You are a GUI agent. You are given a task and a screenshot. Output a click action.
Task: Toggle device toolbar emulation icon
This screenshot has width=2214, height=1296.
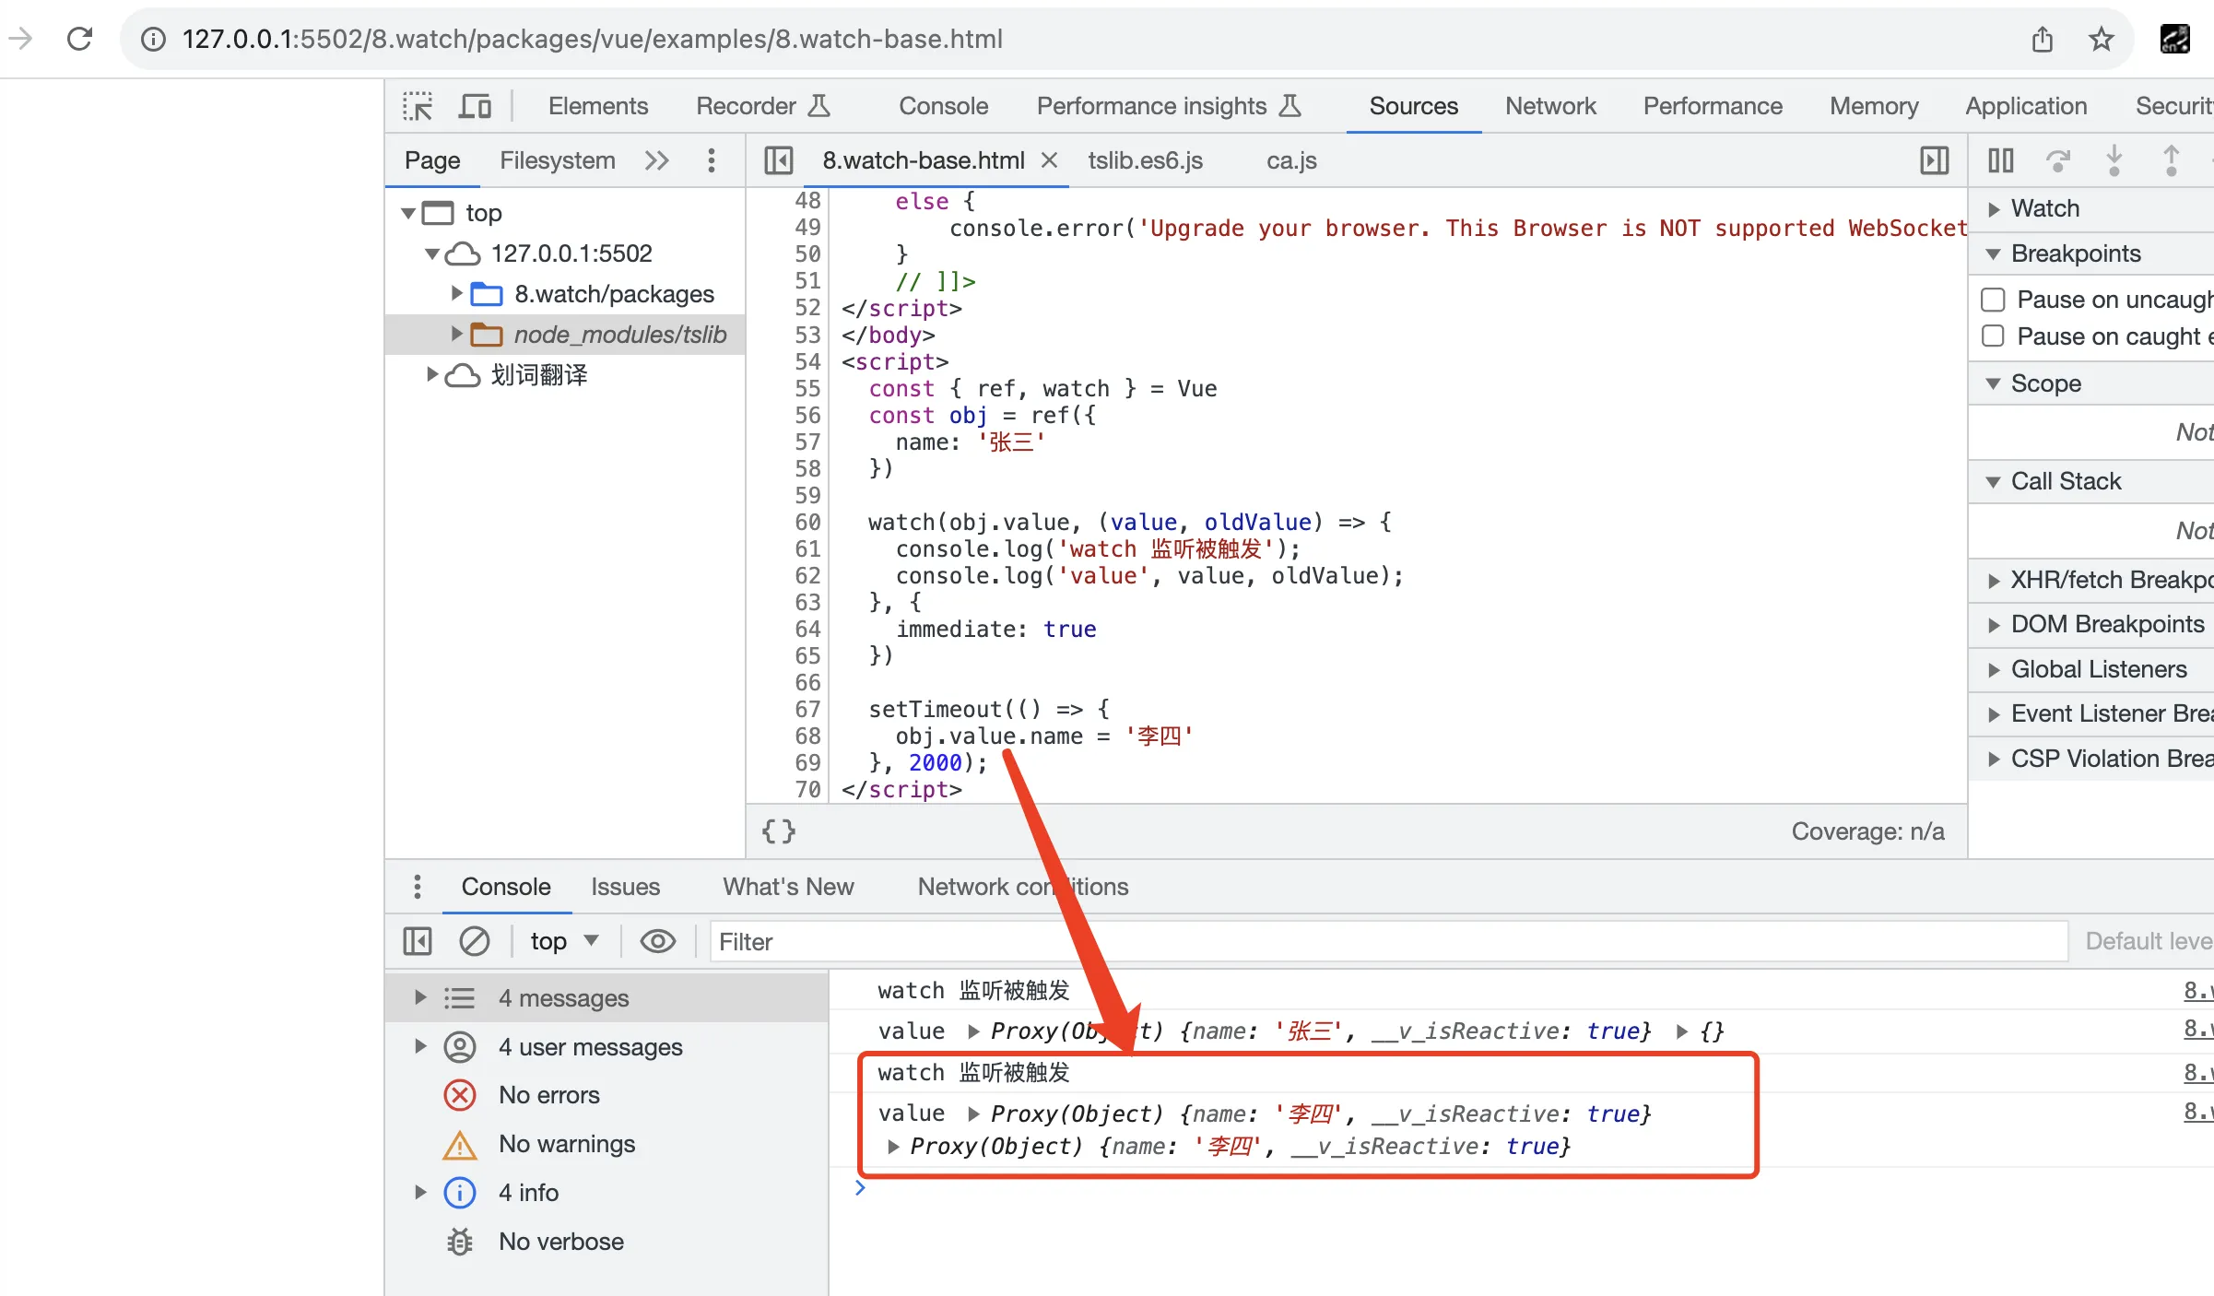click(475, 106)
